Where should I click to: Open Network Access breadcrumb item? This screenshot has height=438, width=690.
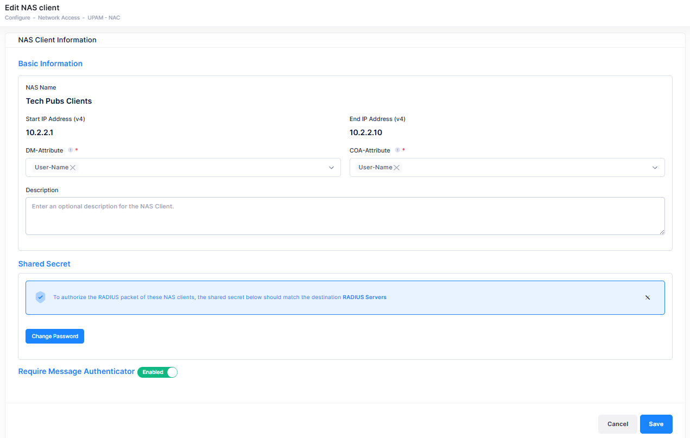[x=59, y=18]
